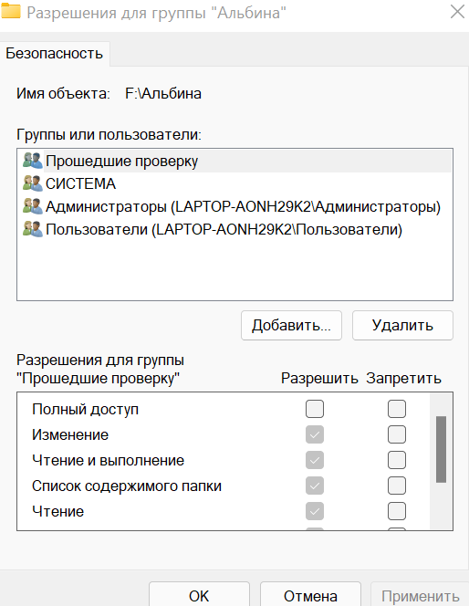Image resolution: width=469 pixels, height=606 pixels.
Task: Click the Пользователи group icon
Action: 33,229
